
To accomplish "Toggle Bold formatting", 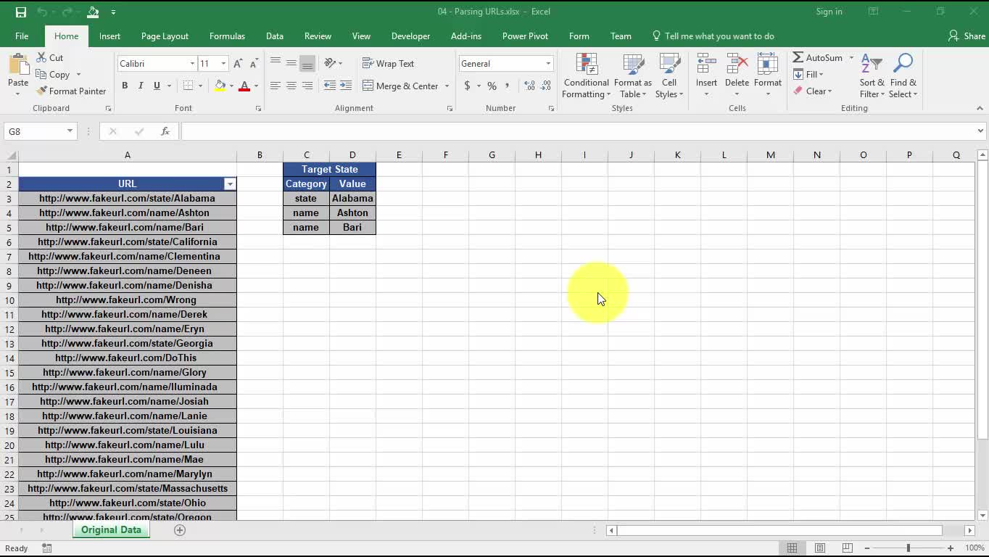I will pyautogui.click(x=125, y=86).
